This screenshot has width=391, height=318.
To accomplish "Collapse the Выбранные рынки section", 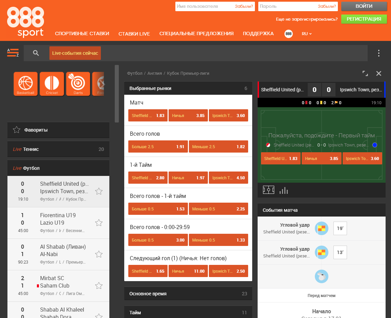I will coord(188,88).
